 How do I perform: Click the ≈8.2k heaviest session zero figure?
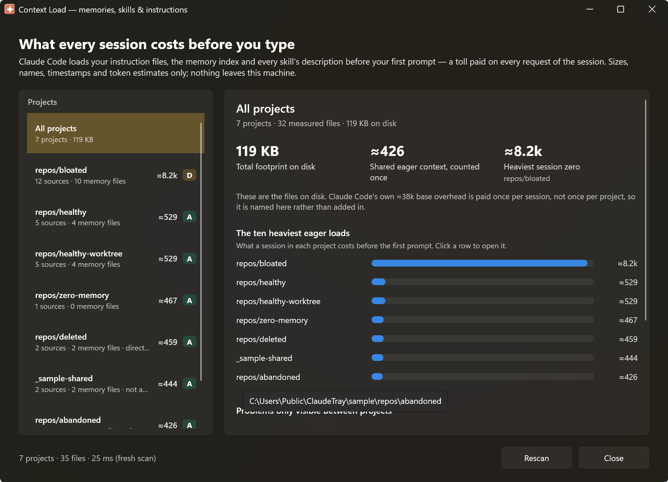coord(523,151)
